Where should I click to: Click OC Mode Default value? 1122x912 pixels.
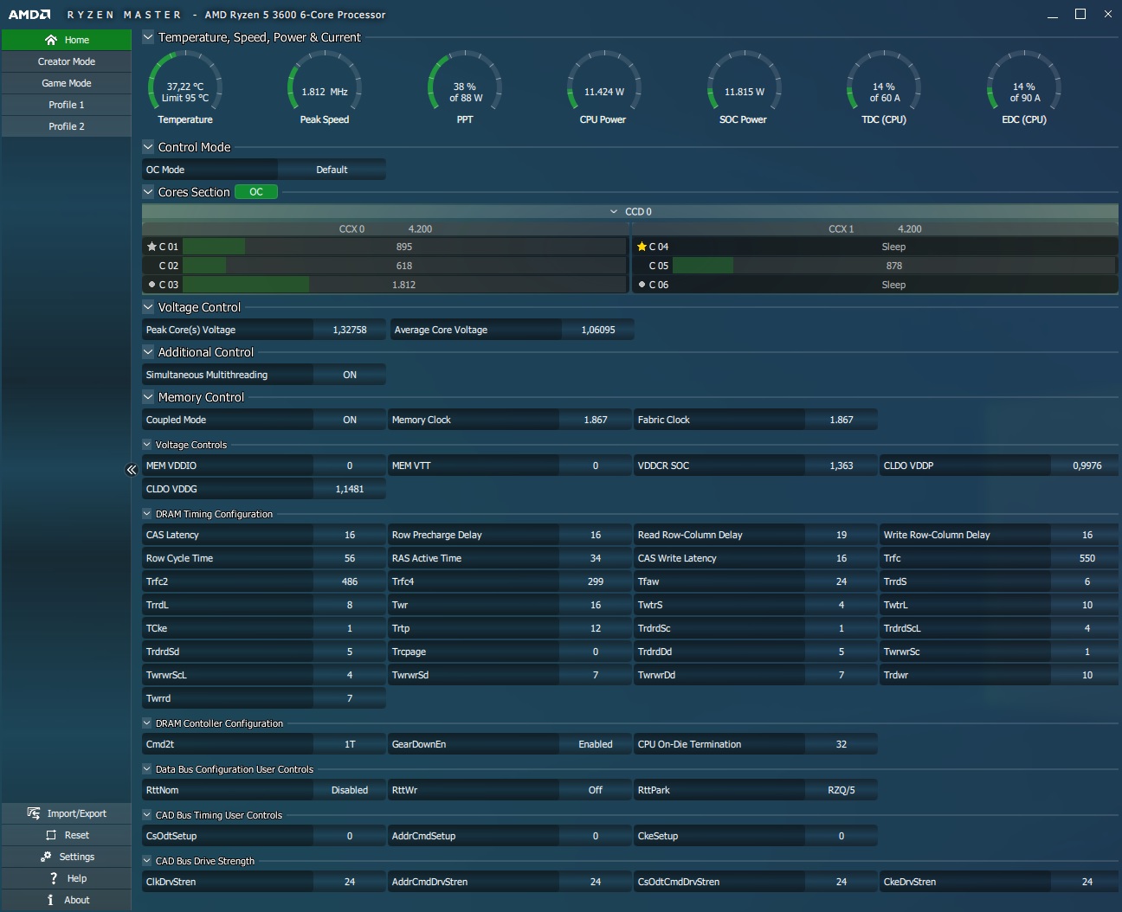(x=332, y=170)
